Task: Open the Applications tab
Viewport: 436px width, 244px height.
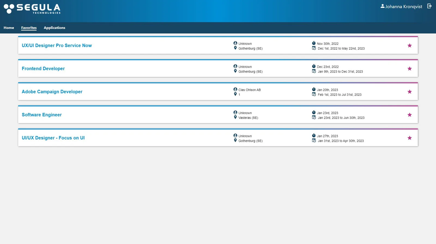Action: (55, 28)
